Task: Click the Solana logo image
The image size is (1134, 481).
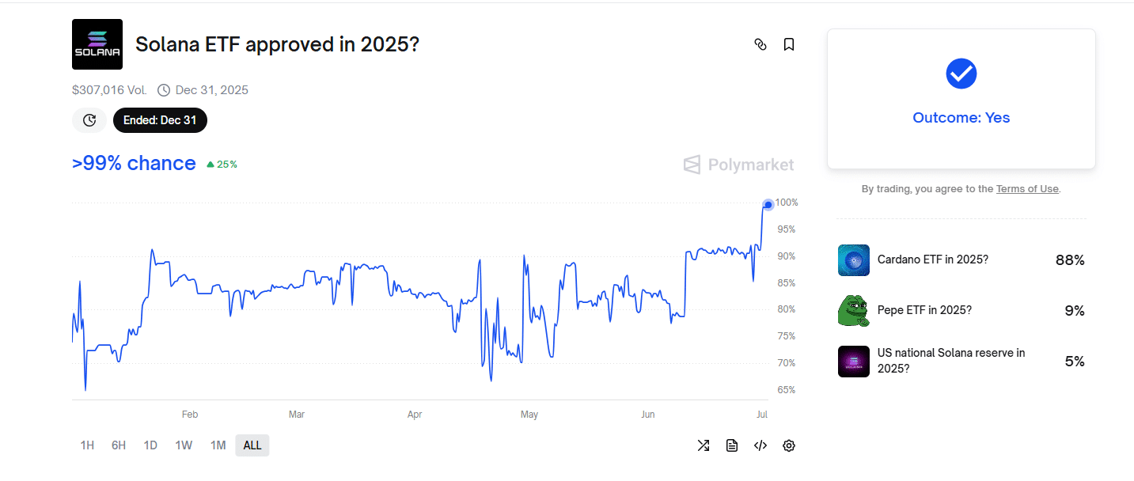Action: [x=97, y=44]
